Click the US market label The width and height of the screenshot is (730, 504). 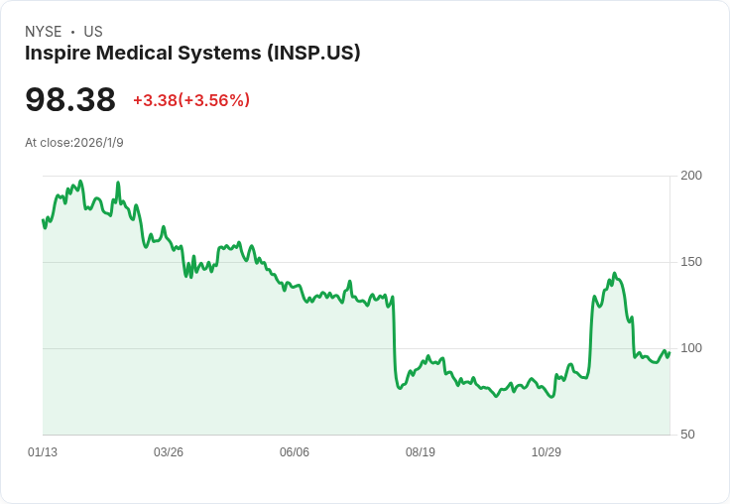(x=93, y=32)
